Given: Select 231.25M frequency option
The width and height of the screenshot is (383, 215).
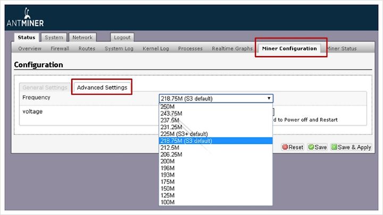Looking at the screenshot, I should pyautogui.click(x=215, y=127).
